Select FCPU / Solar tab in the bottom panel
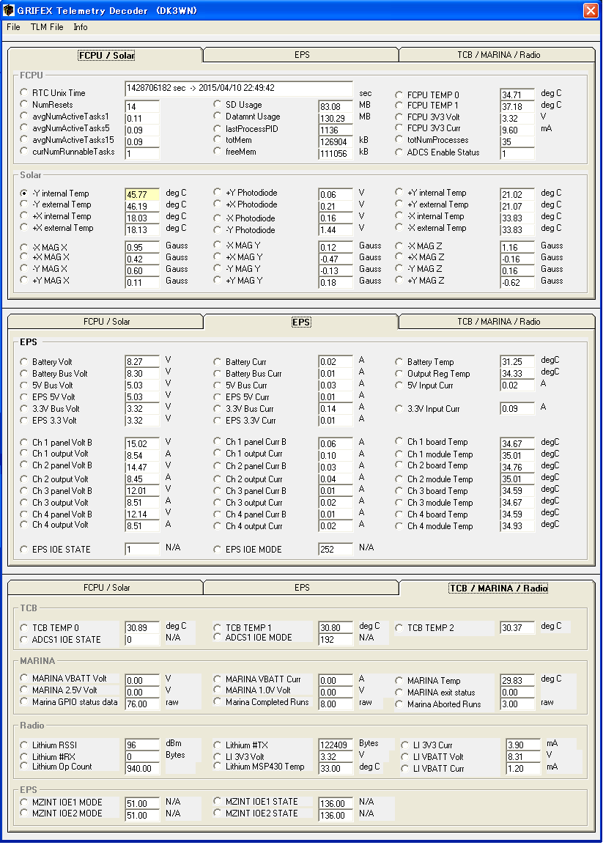Viewport: 603px width, 845px height. (x=107, y=588)
